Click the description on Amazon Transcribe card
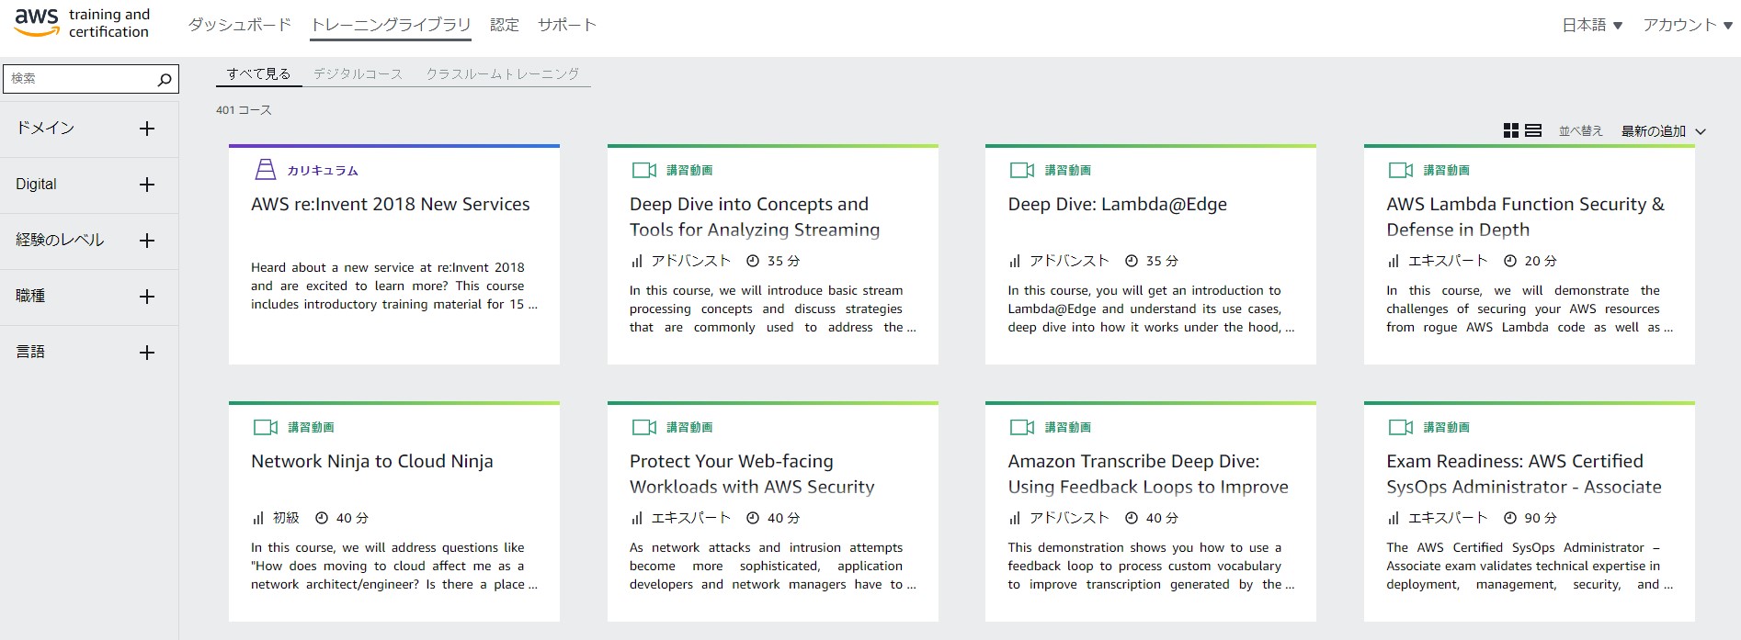The height and width of the screenshot is (640, 1741). tap(1151, 566)
